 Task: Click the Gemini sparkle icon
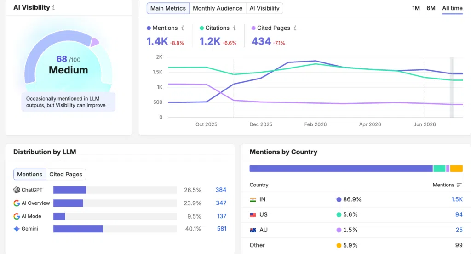point(17,229)
